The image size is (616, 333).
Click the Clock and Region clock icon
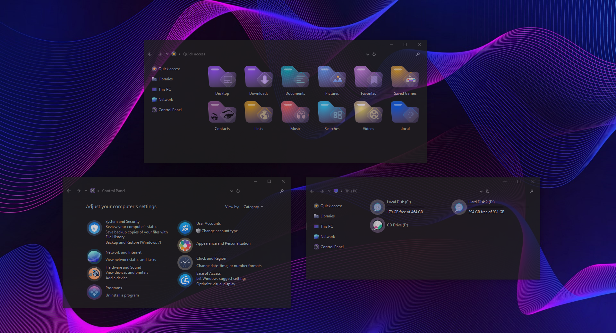click(185, 263)
